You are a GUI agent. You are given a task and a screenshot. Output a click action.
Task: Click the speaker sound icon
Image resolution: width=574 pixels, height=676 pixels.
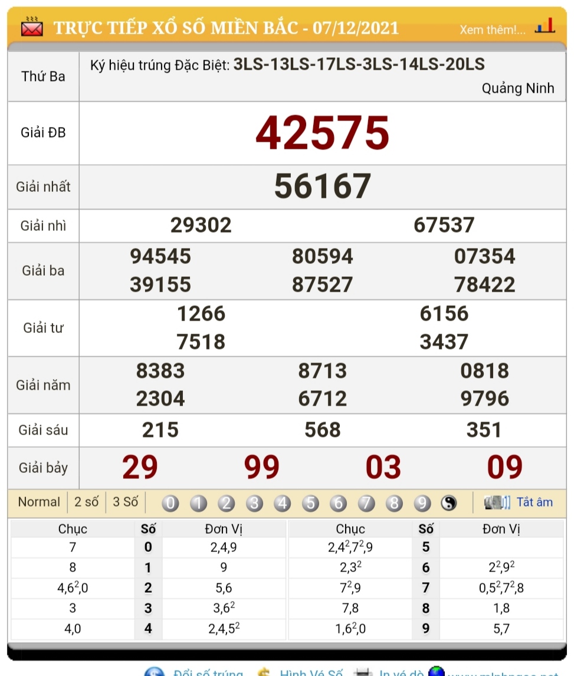point(497,502)
